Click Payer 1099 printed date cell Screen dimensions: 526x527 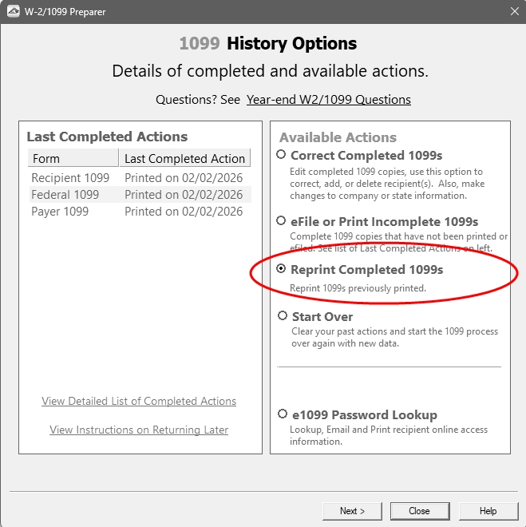pos(184,212)
